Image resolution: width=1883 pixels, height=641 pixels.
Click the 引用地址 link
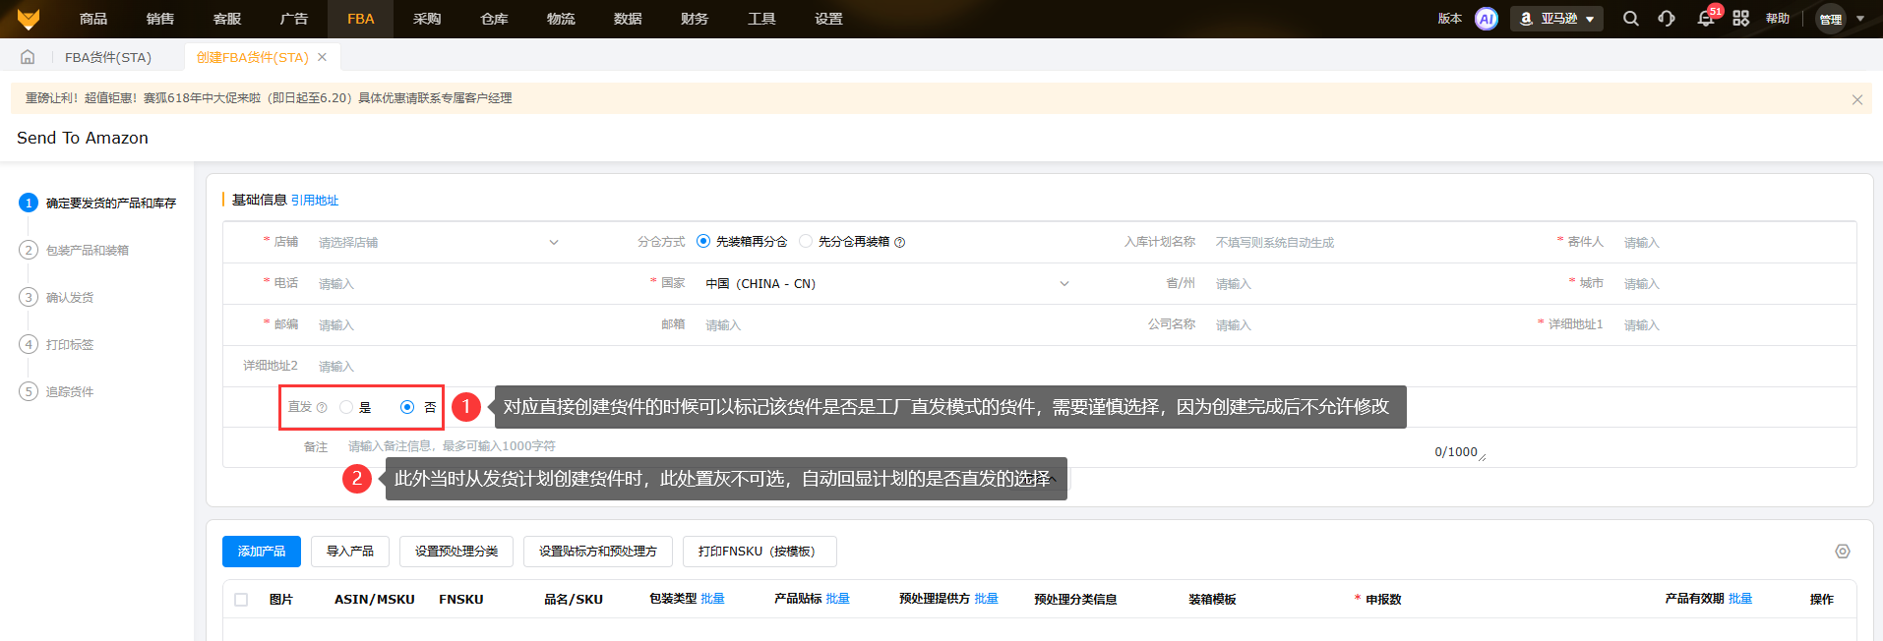tap(315, 200)
